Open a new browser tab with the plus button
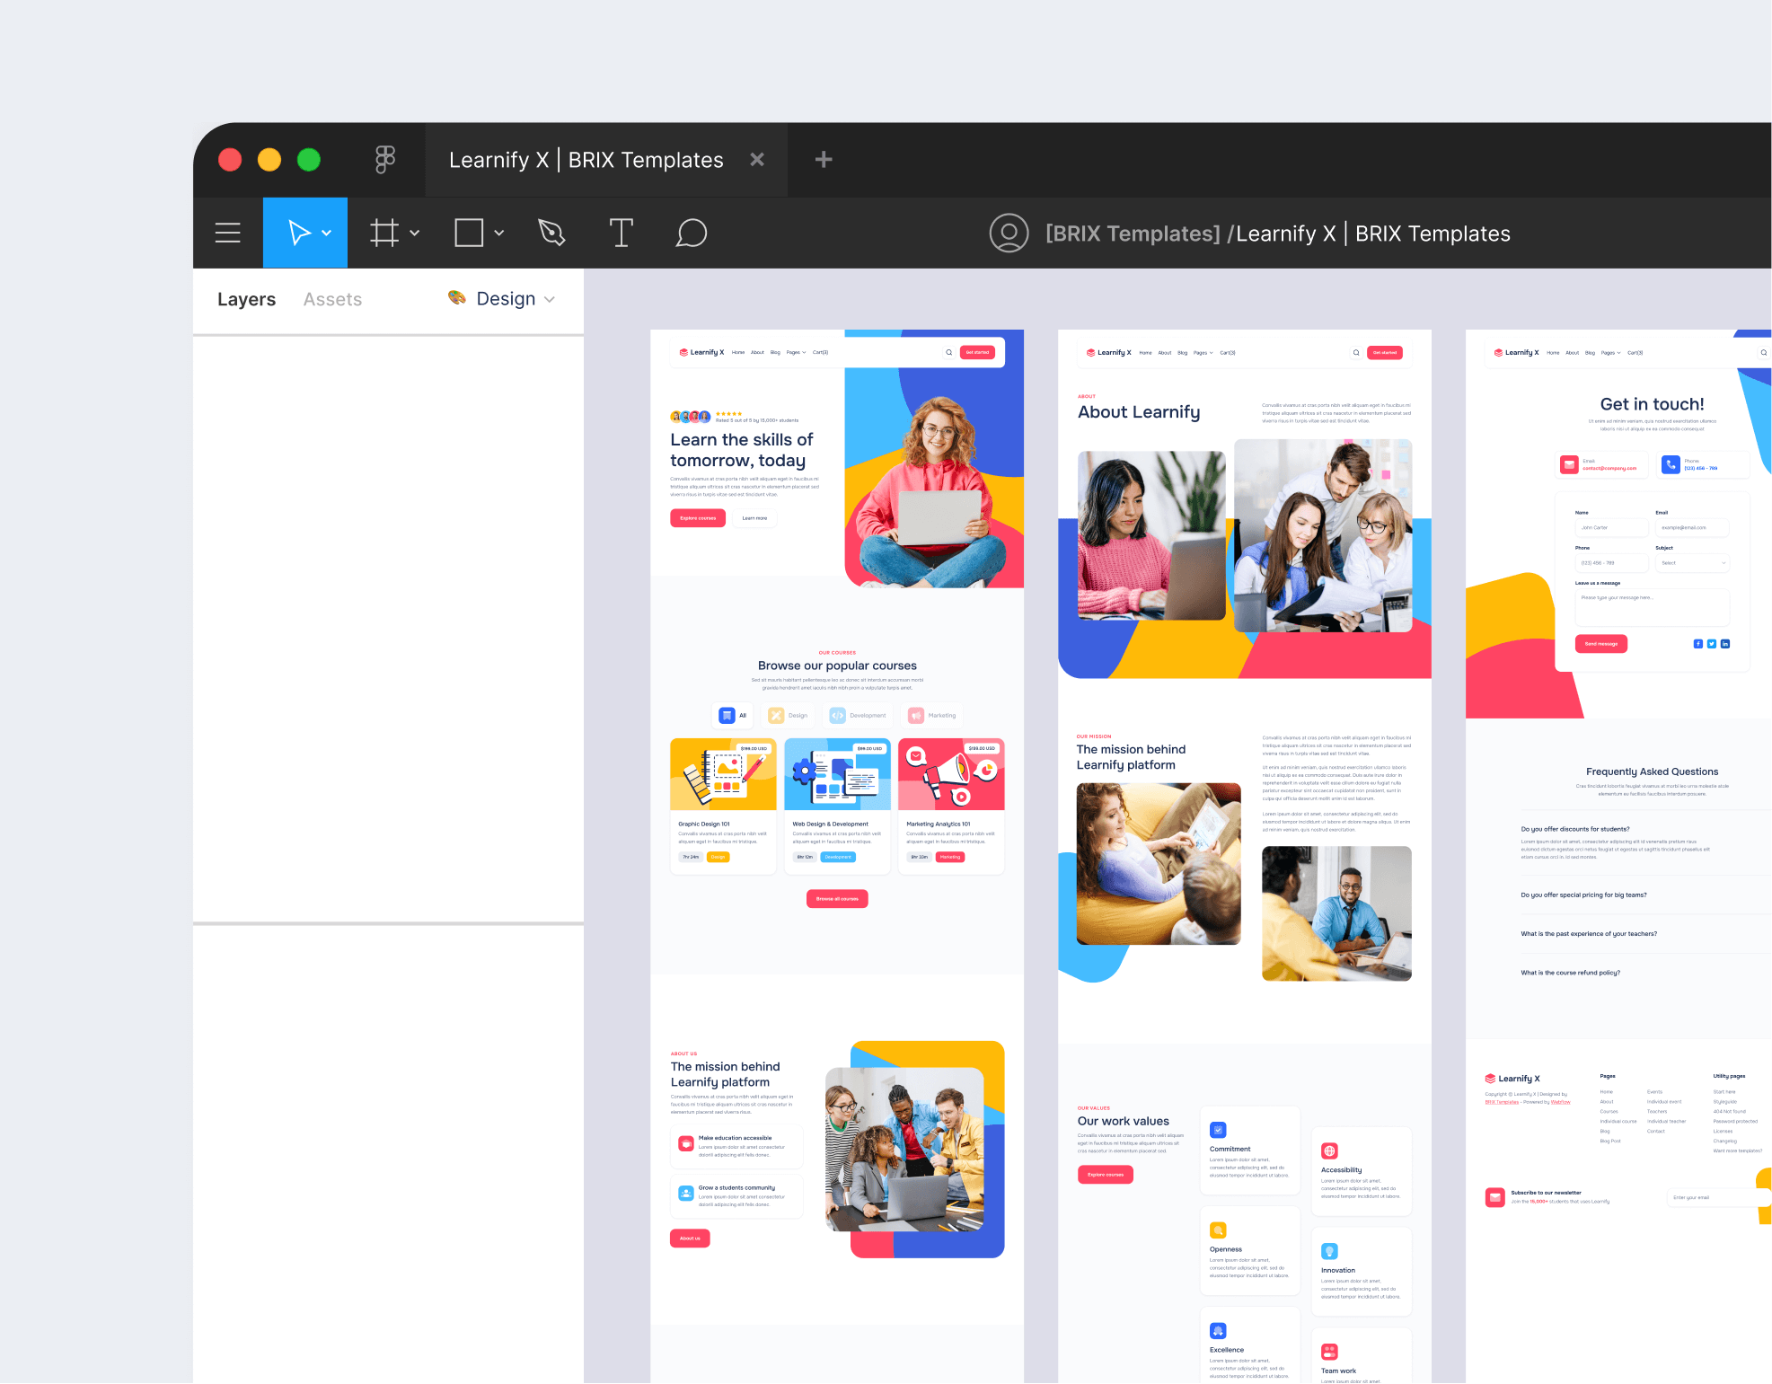 tap(822, 159)
